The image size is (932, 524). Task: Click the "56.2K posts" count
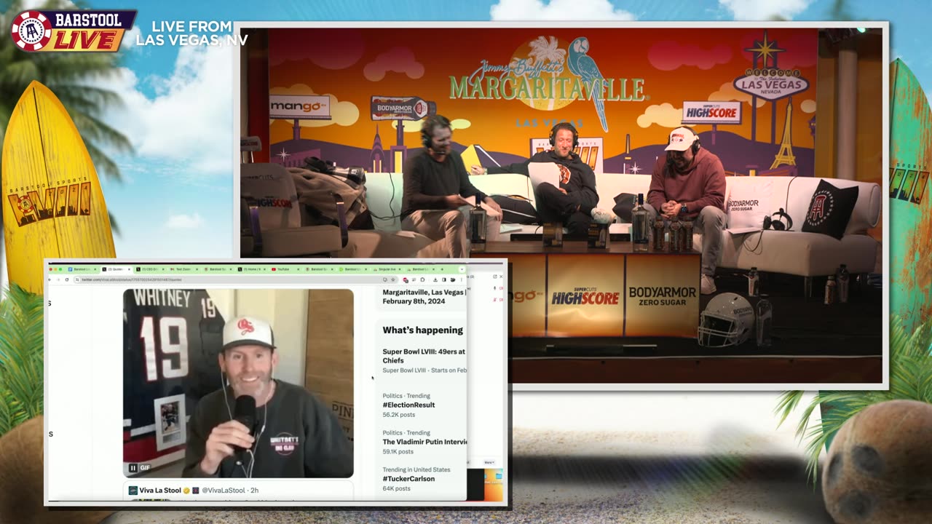point(399,415)
